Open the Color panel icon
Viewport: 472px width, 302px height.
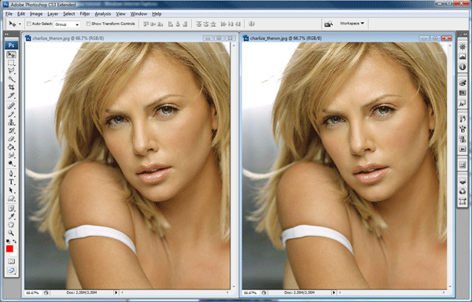pyautogui.click(x=463, y=83)
